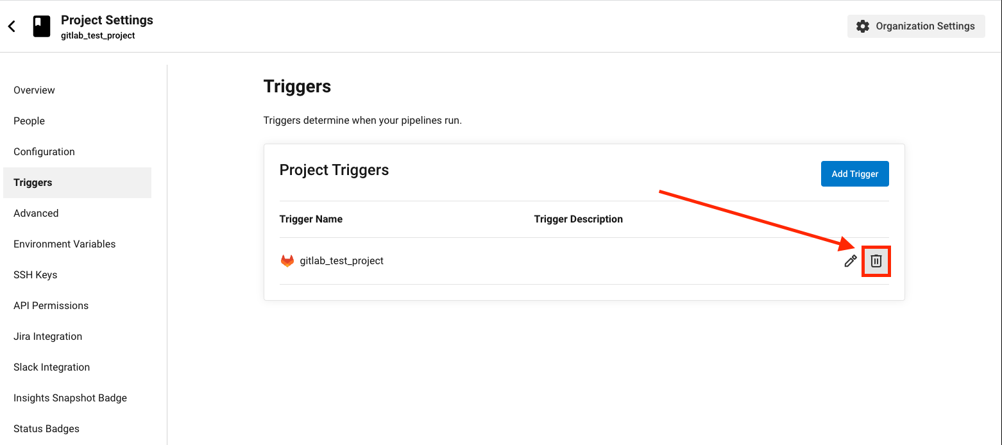1002x445 pixels.
Task: Click the GitLab fox logo icon
Action: pos(287,261)
